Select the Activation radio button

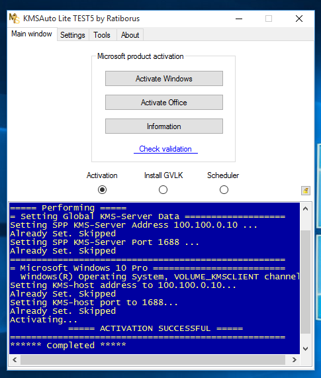[102, 190]
